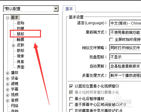Open the 界面 settings page
Screen dimensions: 141x112
tap(21, 67)
